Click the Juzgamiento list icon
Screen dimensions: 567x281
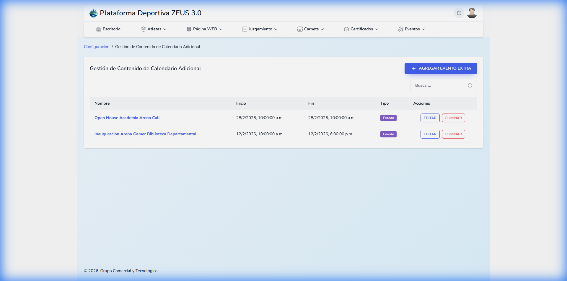point(244,29)
